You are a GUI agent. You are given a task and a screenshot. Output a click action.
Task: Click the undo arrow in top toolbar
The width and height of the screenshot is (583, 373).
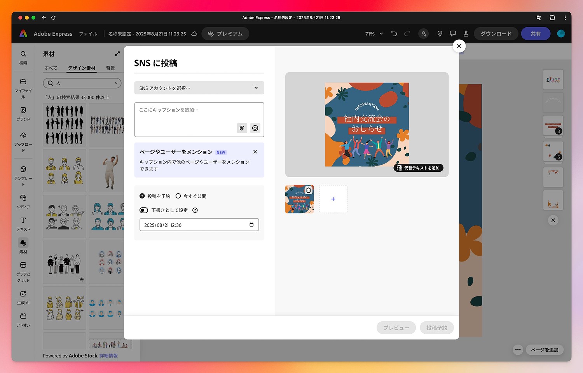click(x=394, y=34)
